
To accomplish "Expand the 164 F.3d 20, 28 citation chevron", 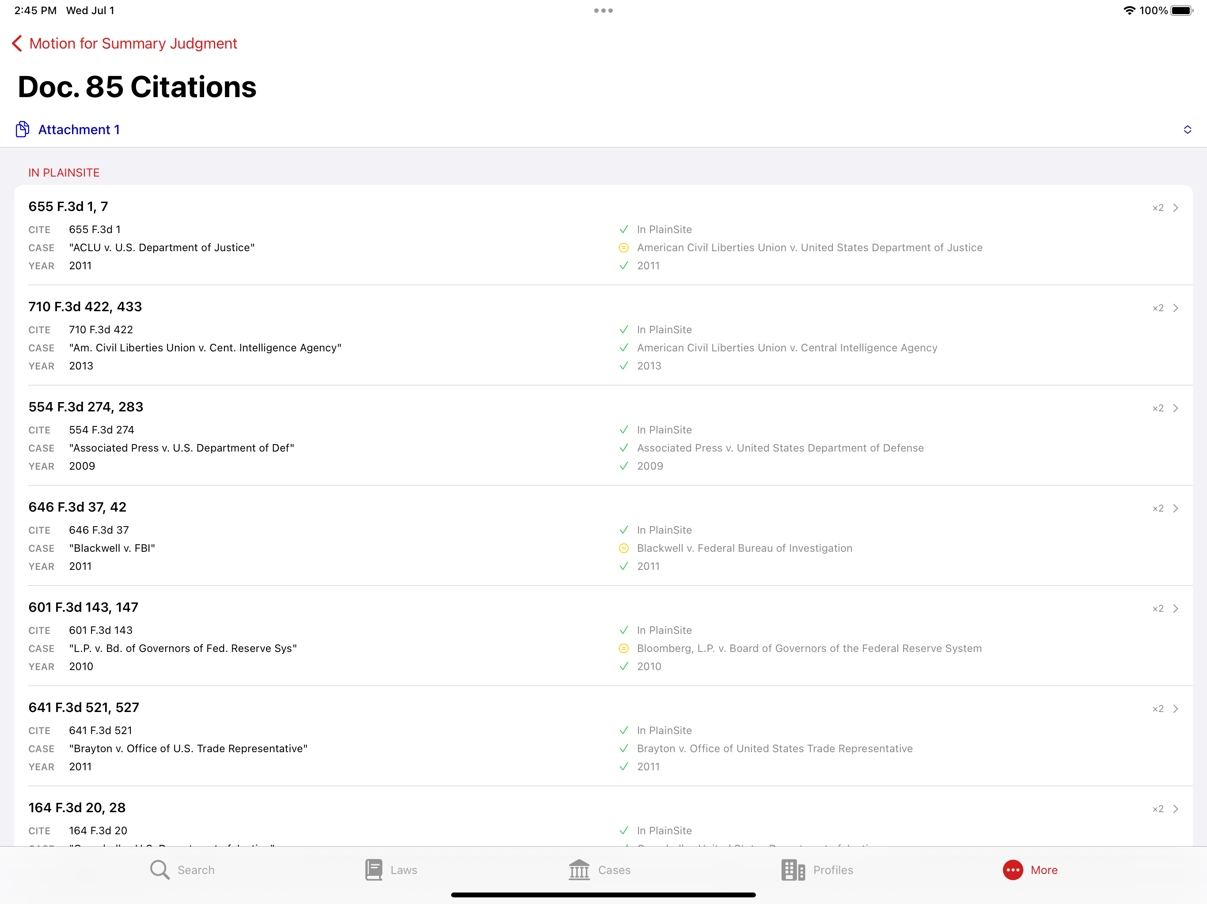I will tap(1176, 809).
